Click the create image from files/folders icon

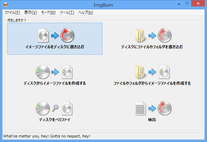(x=152, y=72)
